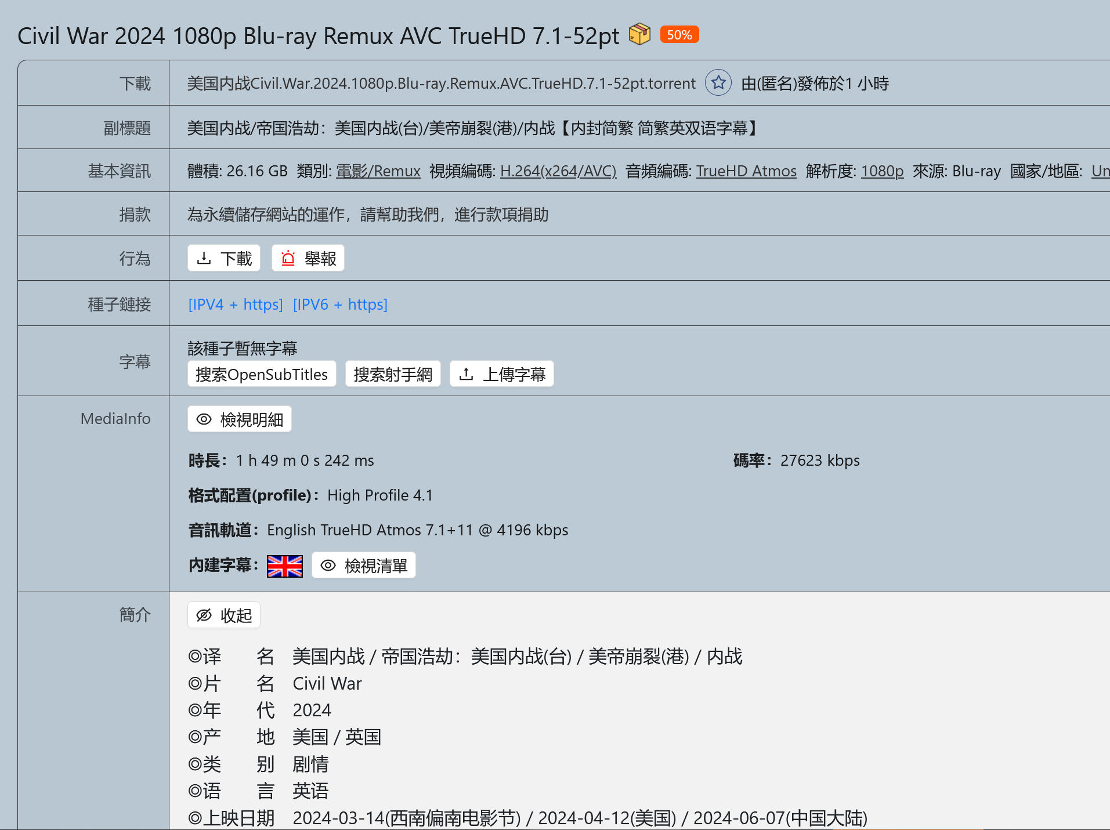Search subtitles on OpenSubTitles
This screenshot has width=1110, height=830.
click(262, 374)
